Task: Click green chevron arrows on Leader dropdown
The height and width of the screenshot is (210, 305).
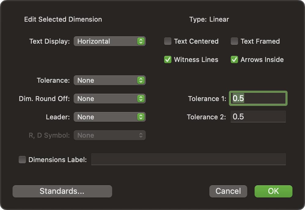Action: point(141,117)
